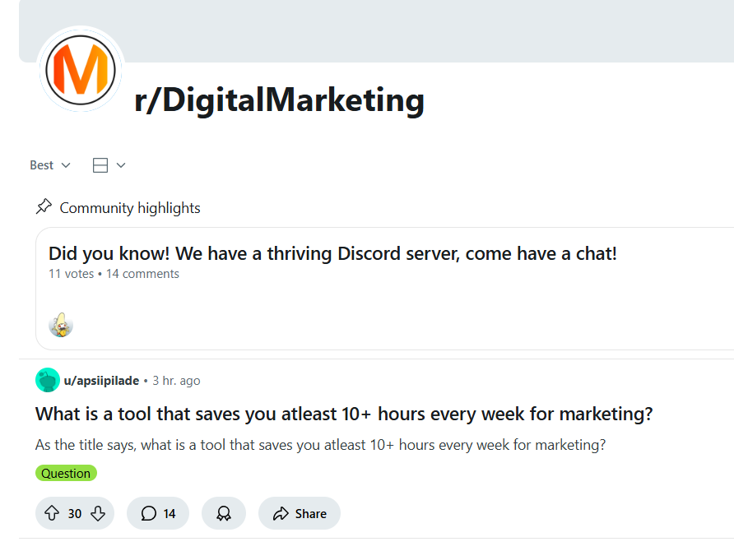
Task: Open the u/apsiipilade profile link
Action: pyautogui.click(x=101, y=381)
